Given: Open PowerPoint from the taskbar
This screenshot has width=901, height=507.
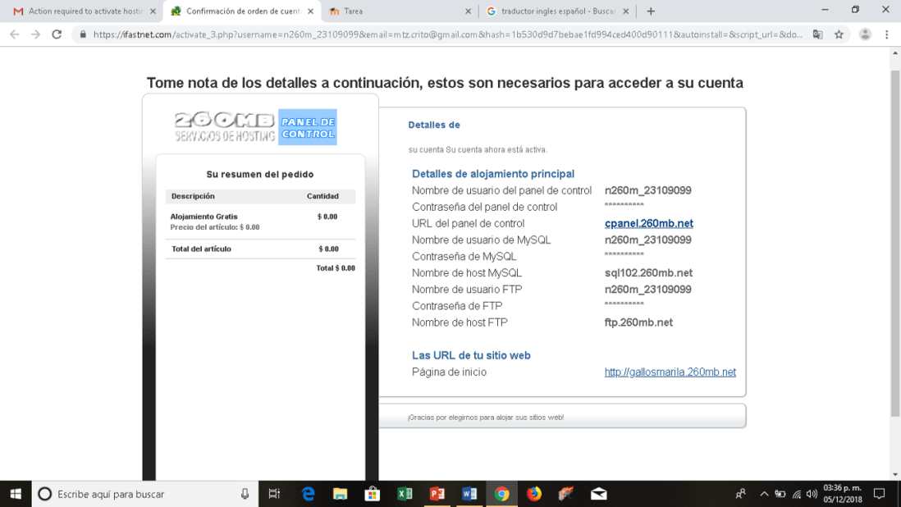Looking at the screenshot, I should tap(437, 493).
